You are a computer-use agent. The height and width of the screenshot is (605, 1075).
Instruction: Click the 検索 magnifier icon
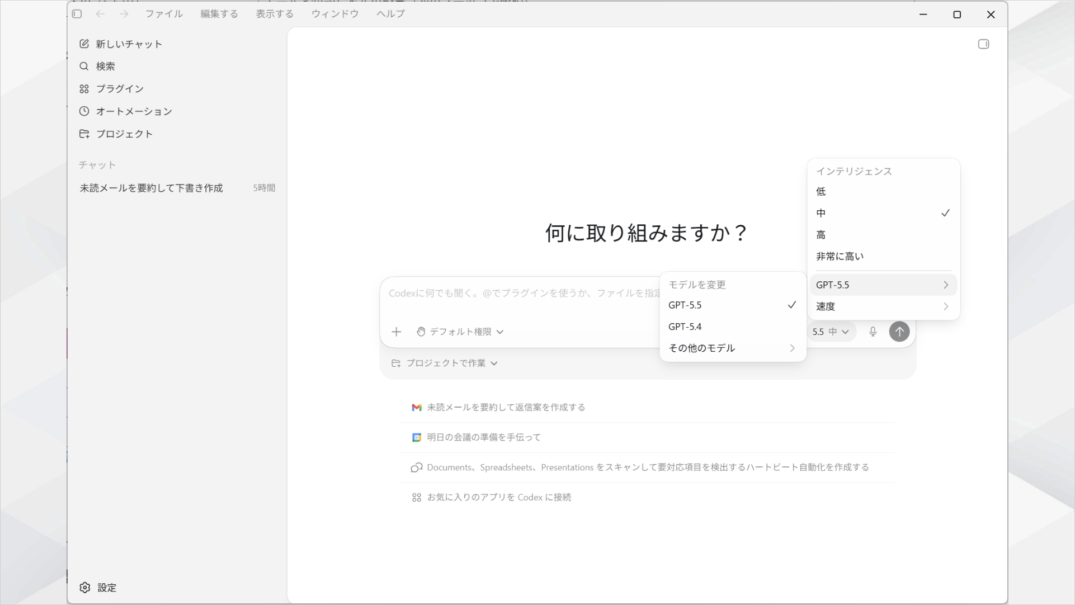coord(84,66)
